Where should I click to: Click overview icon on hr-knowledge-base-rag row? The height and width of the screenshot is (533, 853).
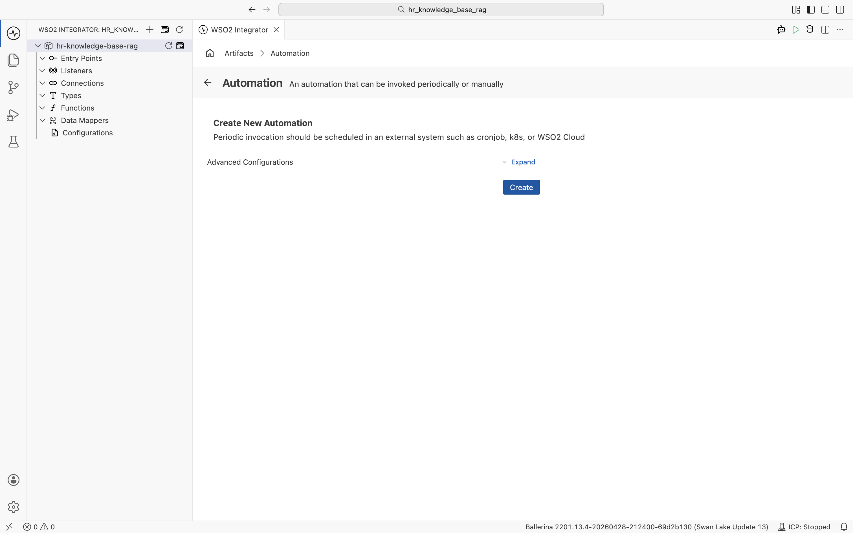pyautogui.click(x=180, y=46)
